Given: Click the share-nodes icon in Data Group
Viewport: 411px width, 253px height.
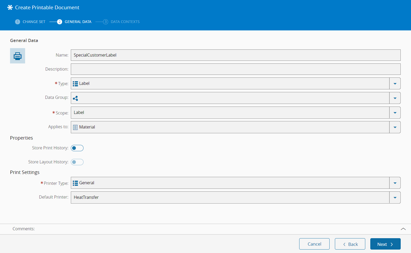Looking at the screenshot, I should tap(75, 98).
